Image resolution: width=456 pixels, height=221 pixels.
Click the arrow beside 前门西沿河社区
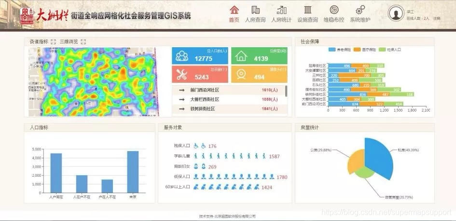(x=182, y=90)
